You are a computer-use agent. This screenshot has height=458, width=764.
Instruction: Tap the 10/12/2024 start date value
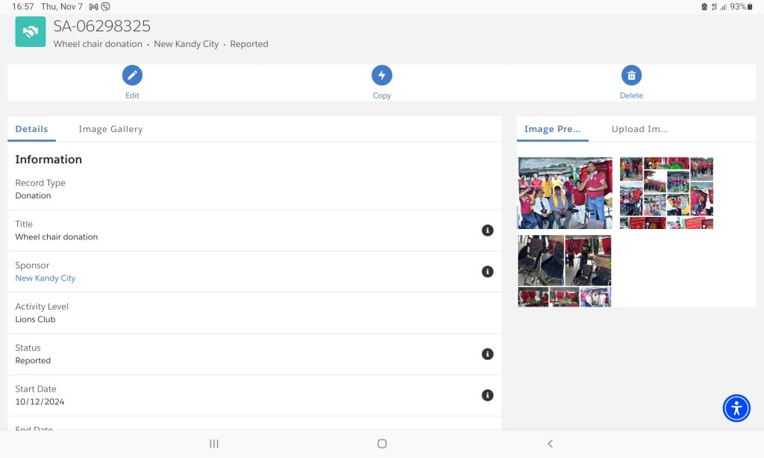point(40,402)
